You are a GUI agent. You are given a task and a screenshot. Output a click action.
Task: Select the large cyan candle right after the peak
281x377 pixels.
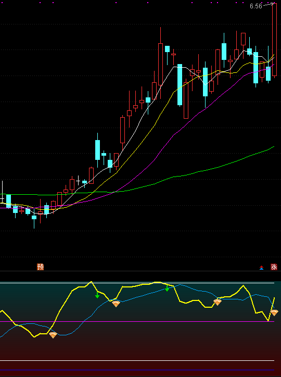[180, 85]
